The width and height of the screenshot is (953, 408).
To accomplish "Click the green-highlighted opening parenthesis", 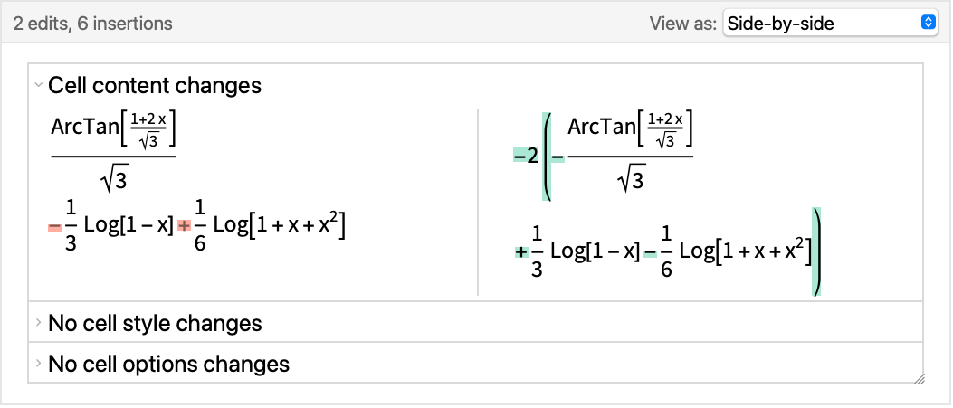I will (547, 157).
